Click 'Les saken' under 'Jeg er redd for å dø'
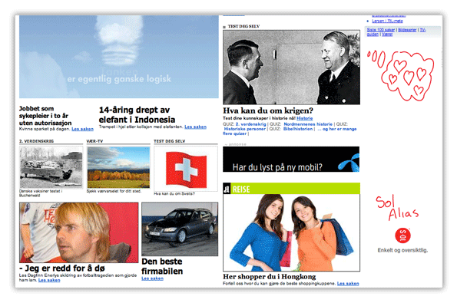This screenshot has height=303, width=457. pos(49,280)
